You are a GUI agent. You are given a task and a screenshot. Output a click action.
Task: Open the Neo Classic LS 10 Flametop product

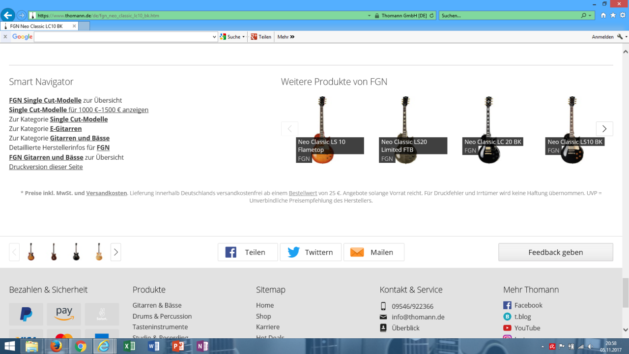click(x=322, y=130)
